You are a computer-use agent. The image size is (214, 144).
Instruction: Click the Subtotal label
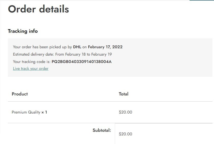pos(102,131)
